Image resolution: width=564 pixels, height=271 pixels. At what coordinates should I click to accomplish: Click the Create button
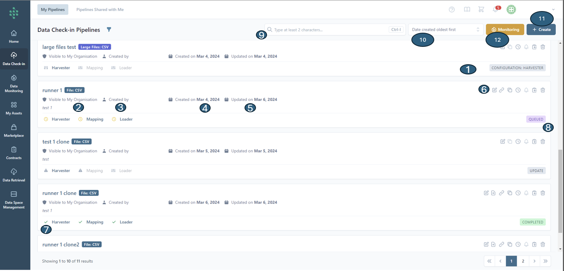(541, 30)
